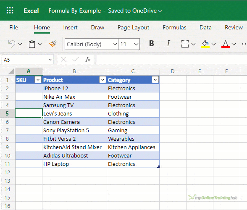Select the Levi's Jeans cell
247x210 pixels.
tap(74, 113)
